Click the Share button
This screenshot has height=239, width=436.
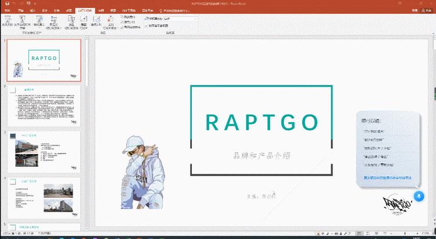[x=427, y=10]
